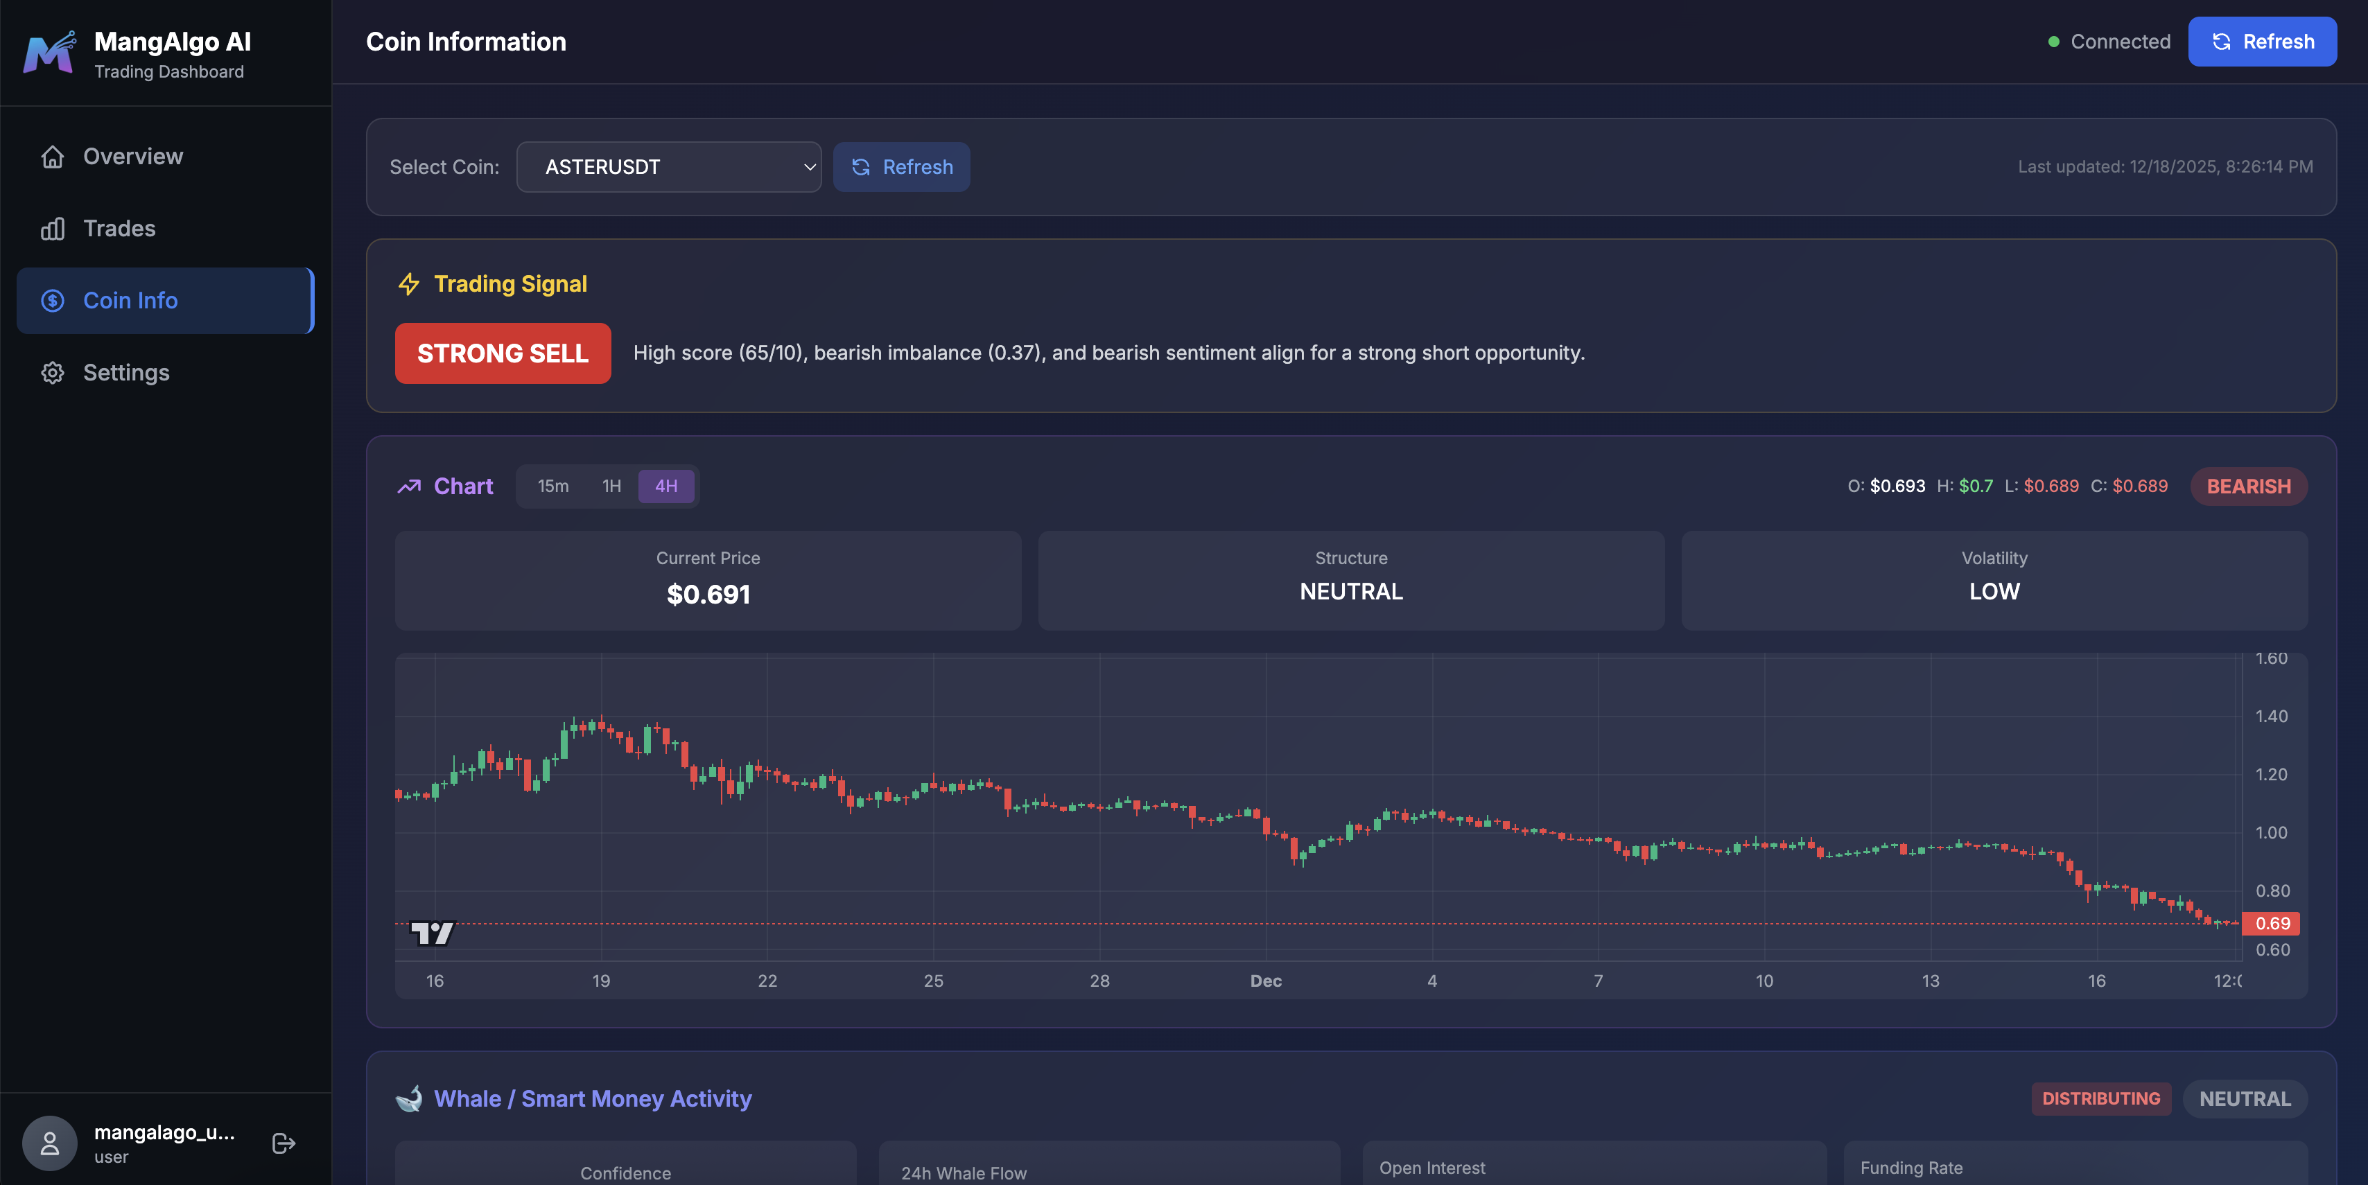This screenshot has width=2368, height=1185.
Task: Enable the 1H timeframe view
Action: tap(611, 486)
